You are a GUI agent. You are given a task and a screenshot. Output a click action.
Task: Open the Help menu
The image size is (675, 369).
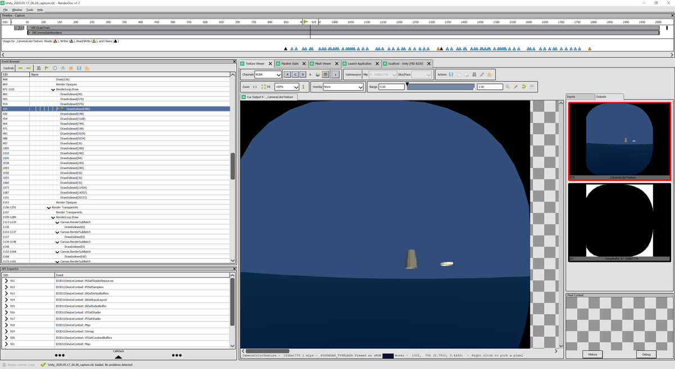tap(40, 10)
